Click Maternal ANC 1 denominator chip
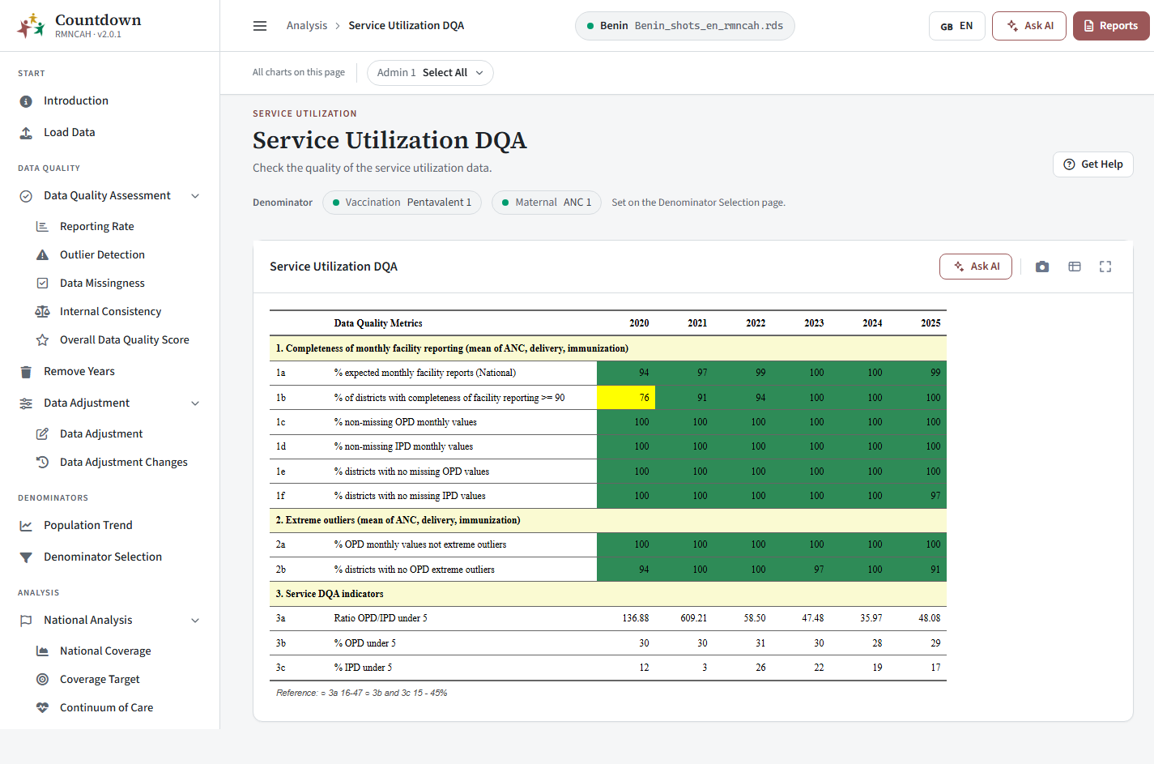1154x764 pixels. (x=547, y=203)
